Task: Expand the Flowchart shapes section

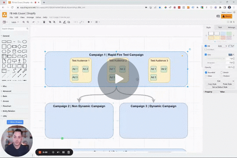Action: tap(7, 106)
